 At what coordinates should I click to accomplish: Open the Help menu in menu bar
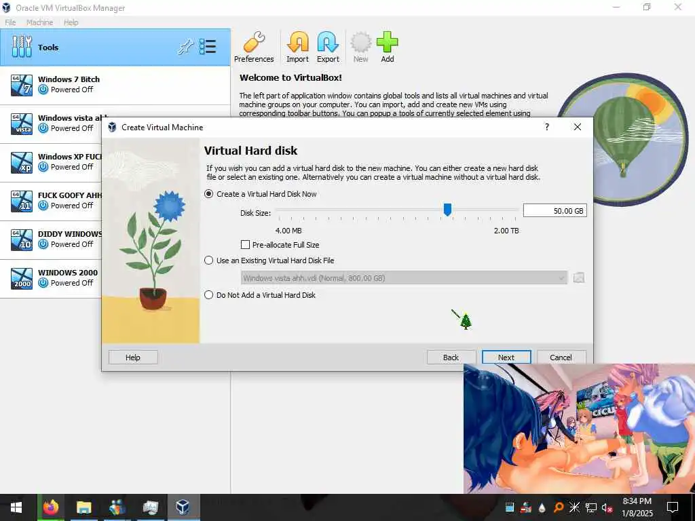pyautogui.click(x=71, y=22)
